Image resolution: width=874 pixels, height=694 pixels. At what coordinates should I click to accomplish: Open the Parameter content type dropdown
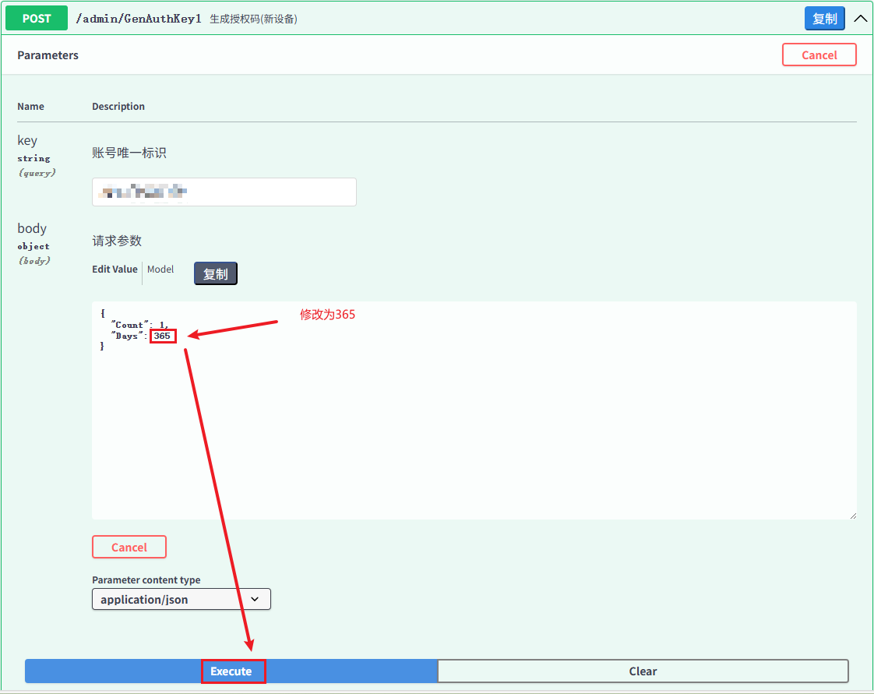tap(181, 599)
